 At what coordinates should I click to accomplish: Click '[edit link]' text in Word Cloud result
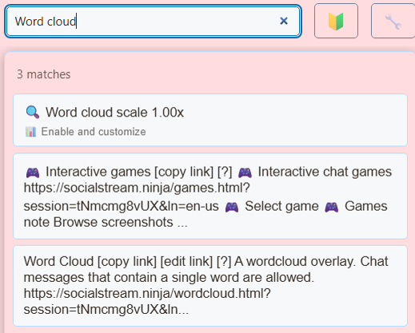[186, 261]
